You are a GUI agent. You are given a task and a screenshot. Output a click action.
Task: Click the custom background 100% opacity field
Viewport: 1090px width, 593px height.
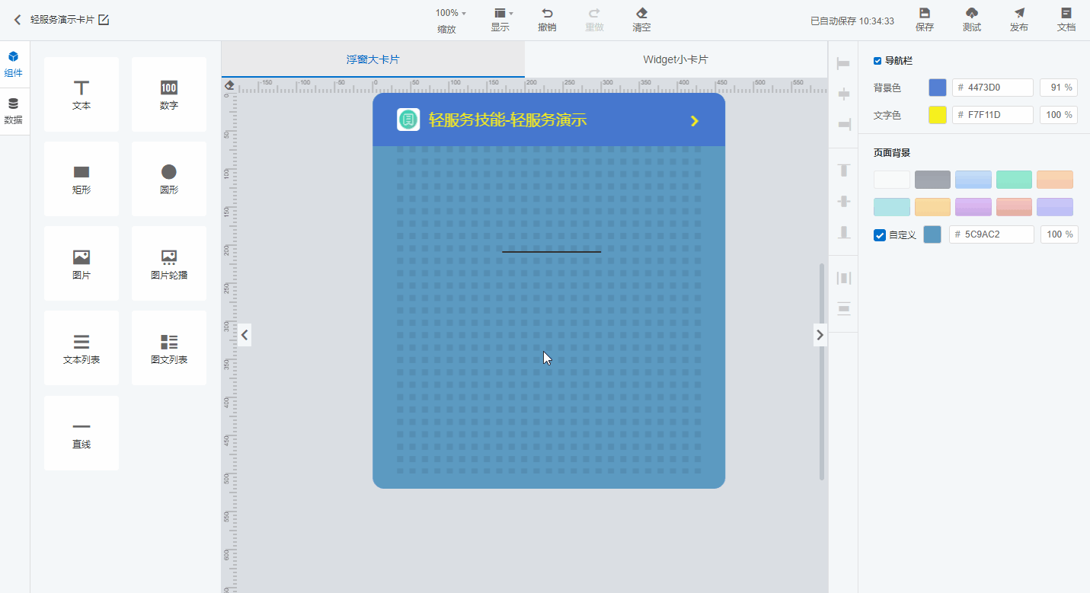pos(1060,234)
